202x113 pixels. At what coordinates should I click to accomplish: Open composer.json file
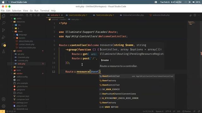(23, 96)
